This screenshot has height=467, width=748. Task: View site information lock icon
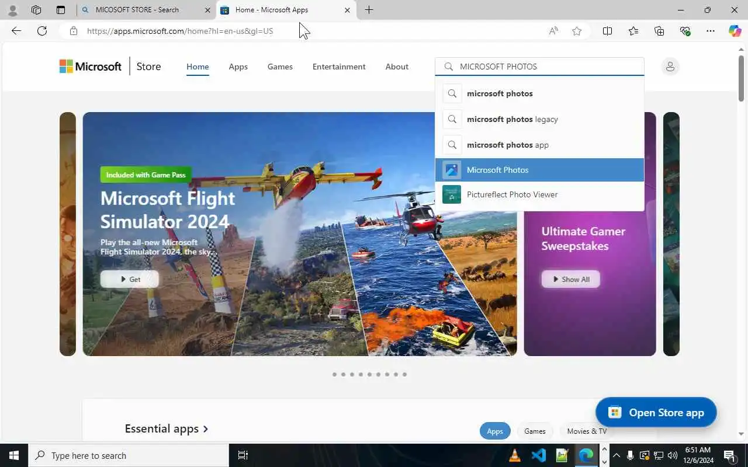[73, 31]
